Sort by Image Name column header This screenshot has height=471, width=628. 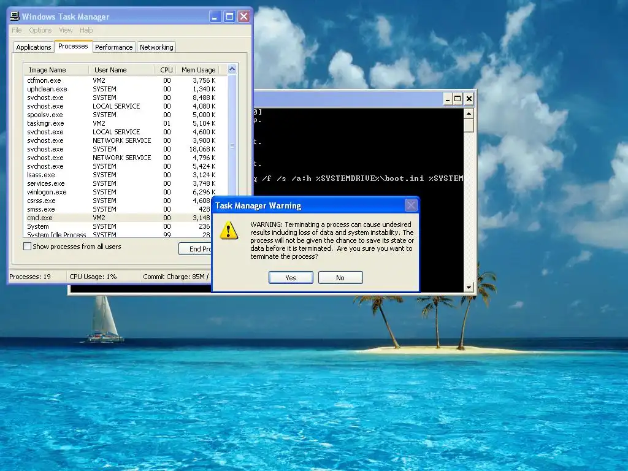(56, 70)
